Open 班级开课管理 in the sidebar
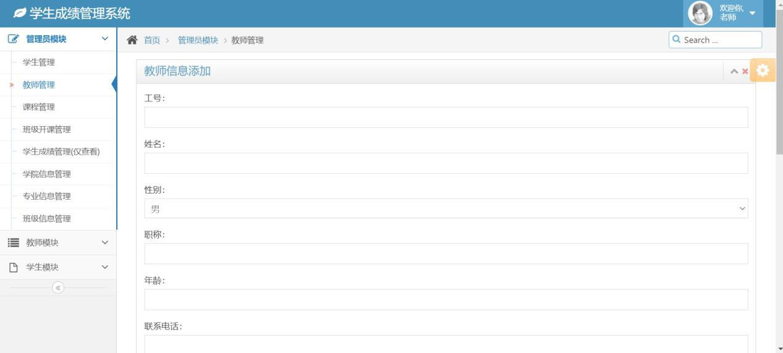Image resolution: width=783 pixels, height=353 pixels. [47, 129]
